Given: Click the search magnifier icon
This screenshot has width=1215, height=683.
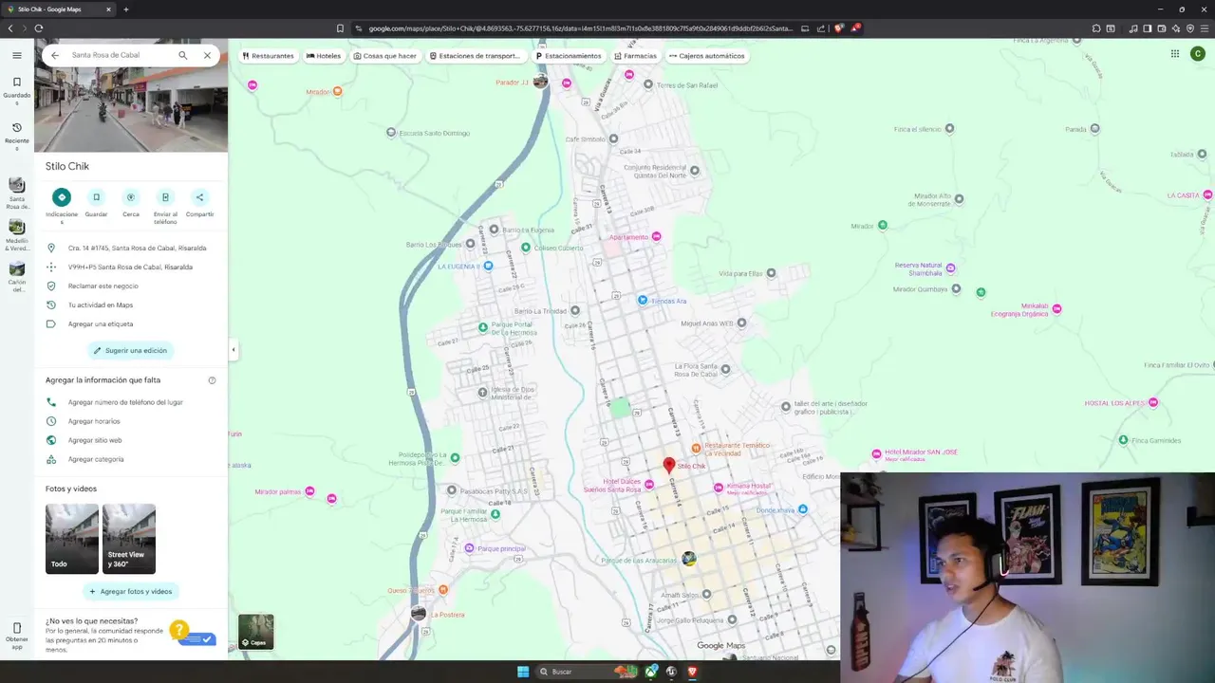Looking at the screenshot, I should [183, 55].
